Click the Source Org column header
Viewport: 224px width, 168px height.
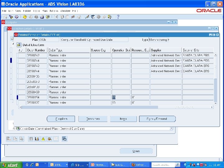[x=100, y=50]
